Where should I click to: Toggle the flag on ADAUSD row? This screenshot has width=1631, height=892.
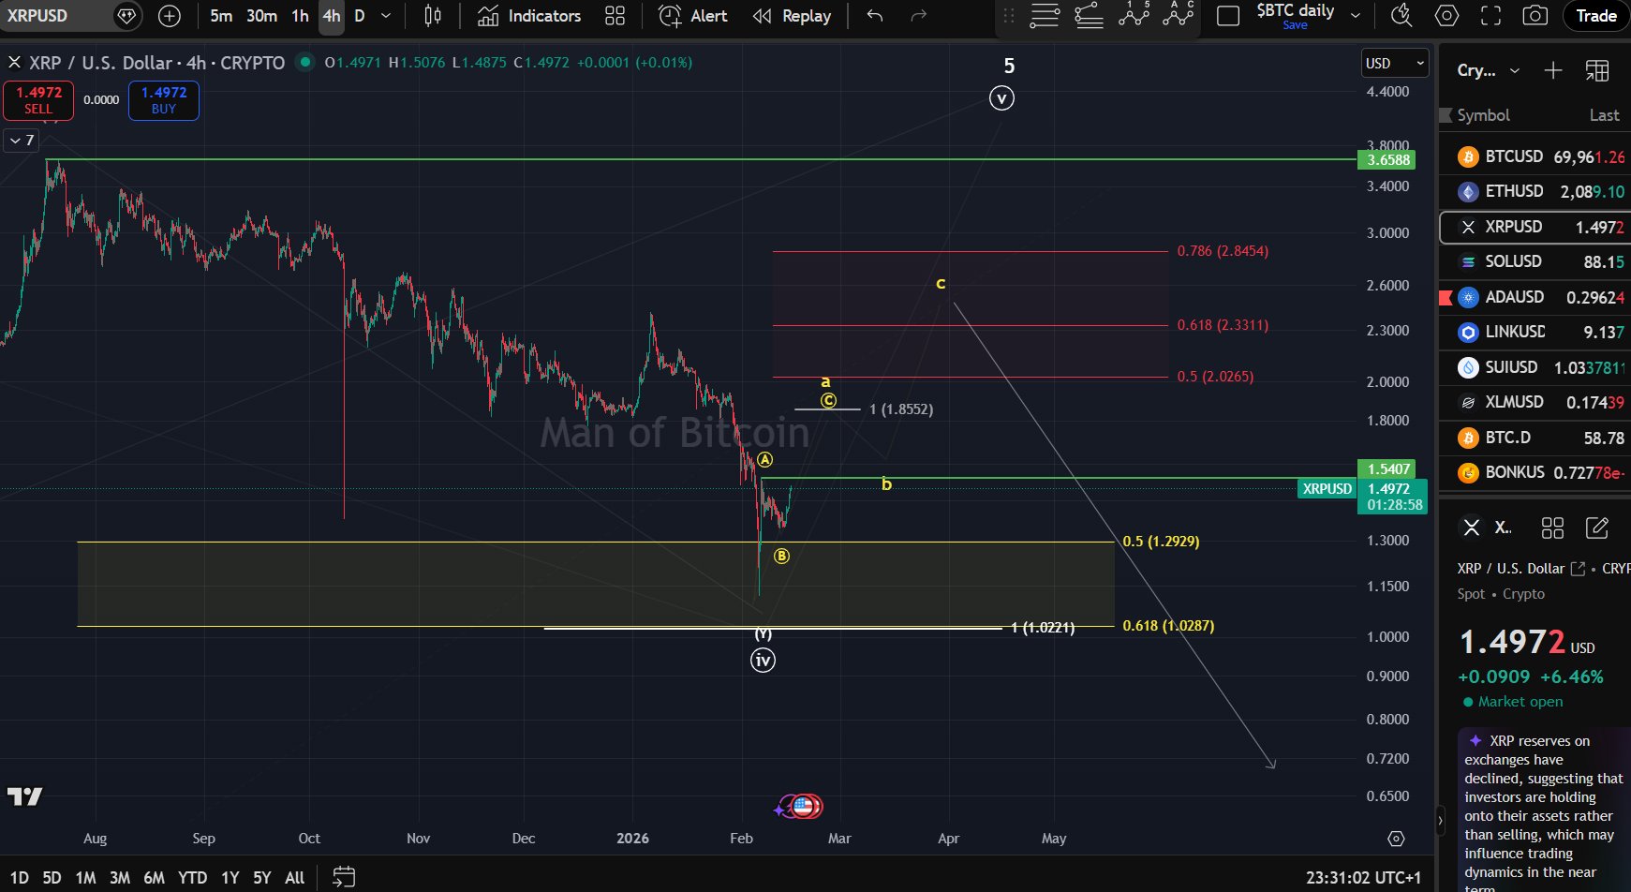tap(1445, 297)
